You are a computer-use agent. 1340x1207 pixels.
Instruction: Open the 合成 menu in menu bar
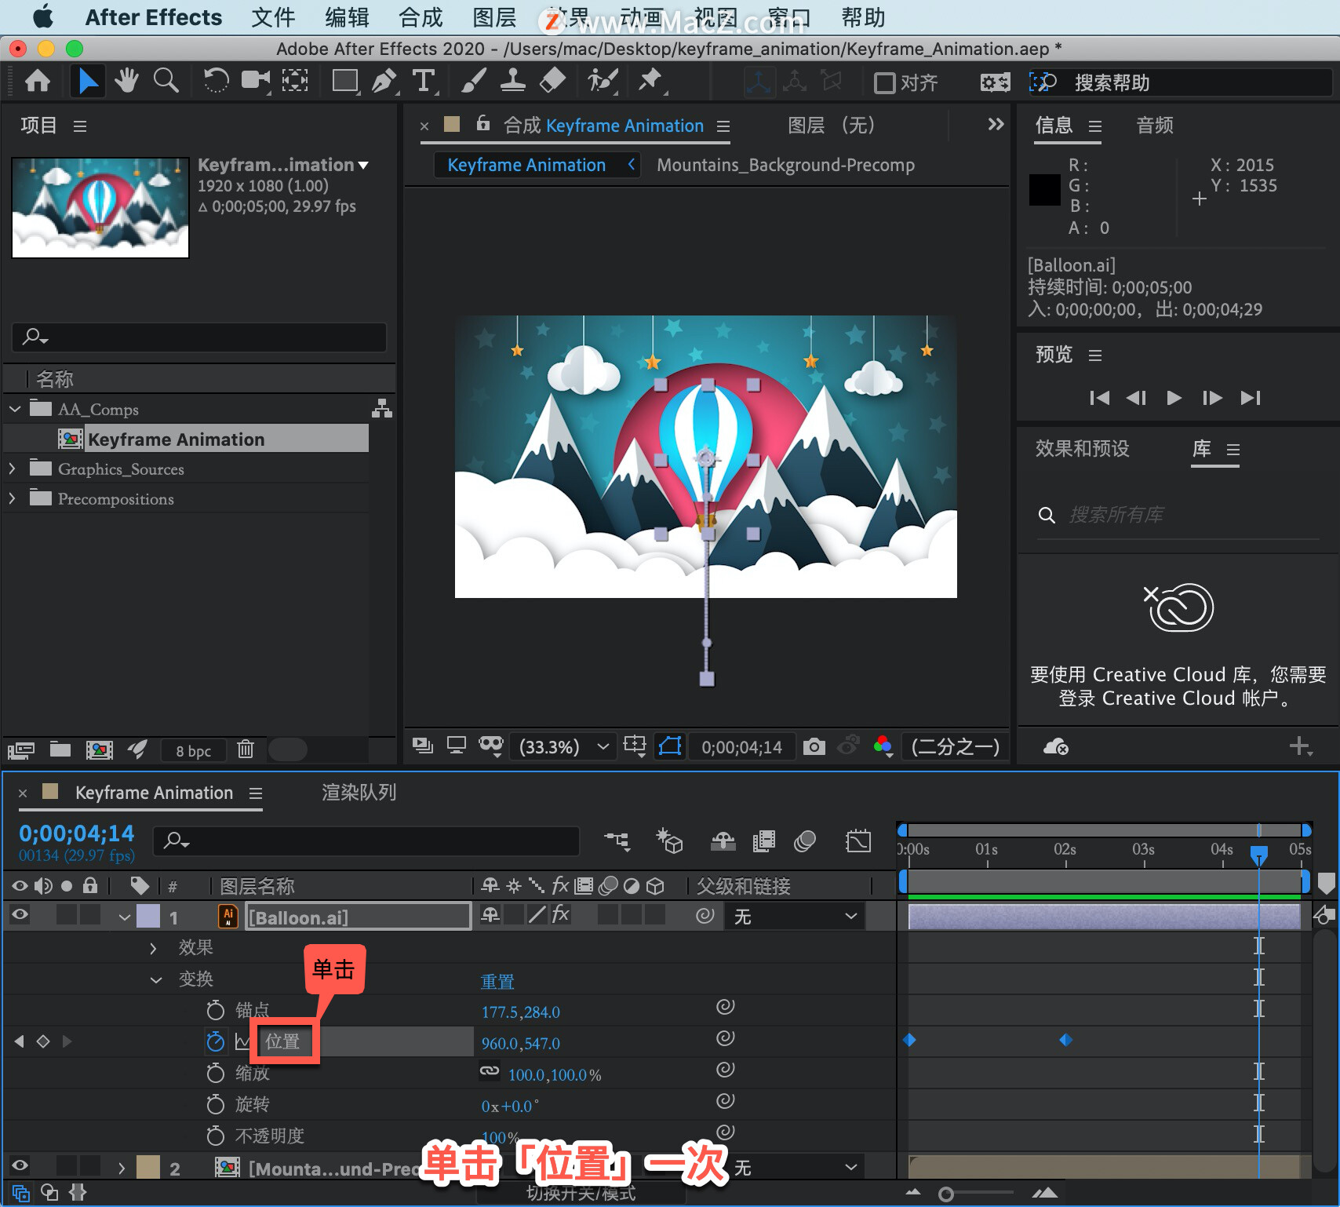(421, 17)
